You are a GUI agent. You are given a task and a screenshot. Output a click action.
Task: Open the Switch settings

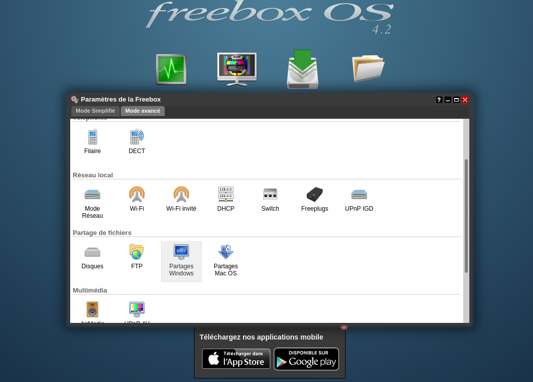click(x=270, y=200)
